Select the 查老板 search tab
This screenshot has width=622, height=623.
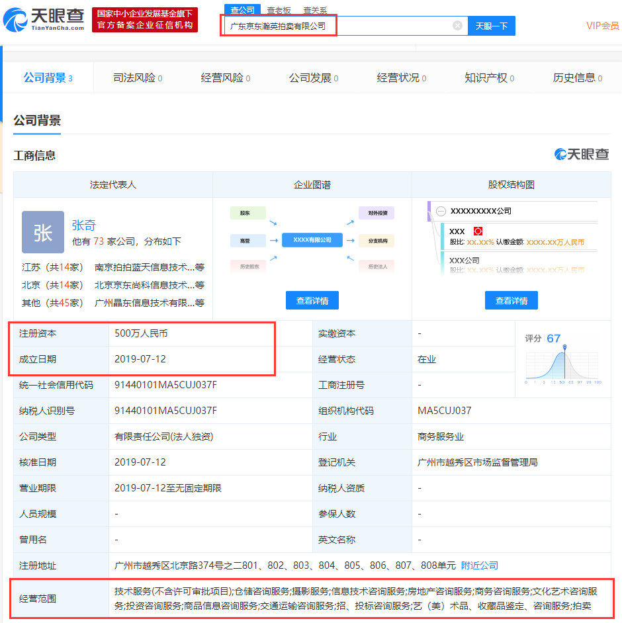[279, 10]
